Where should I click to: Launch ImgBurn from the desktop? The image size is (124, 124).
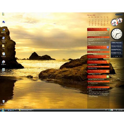tap(3, 63)
